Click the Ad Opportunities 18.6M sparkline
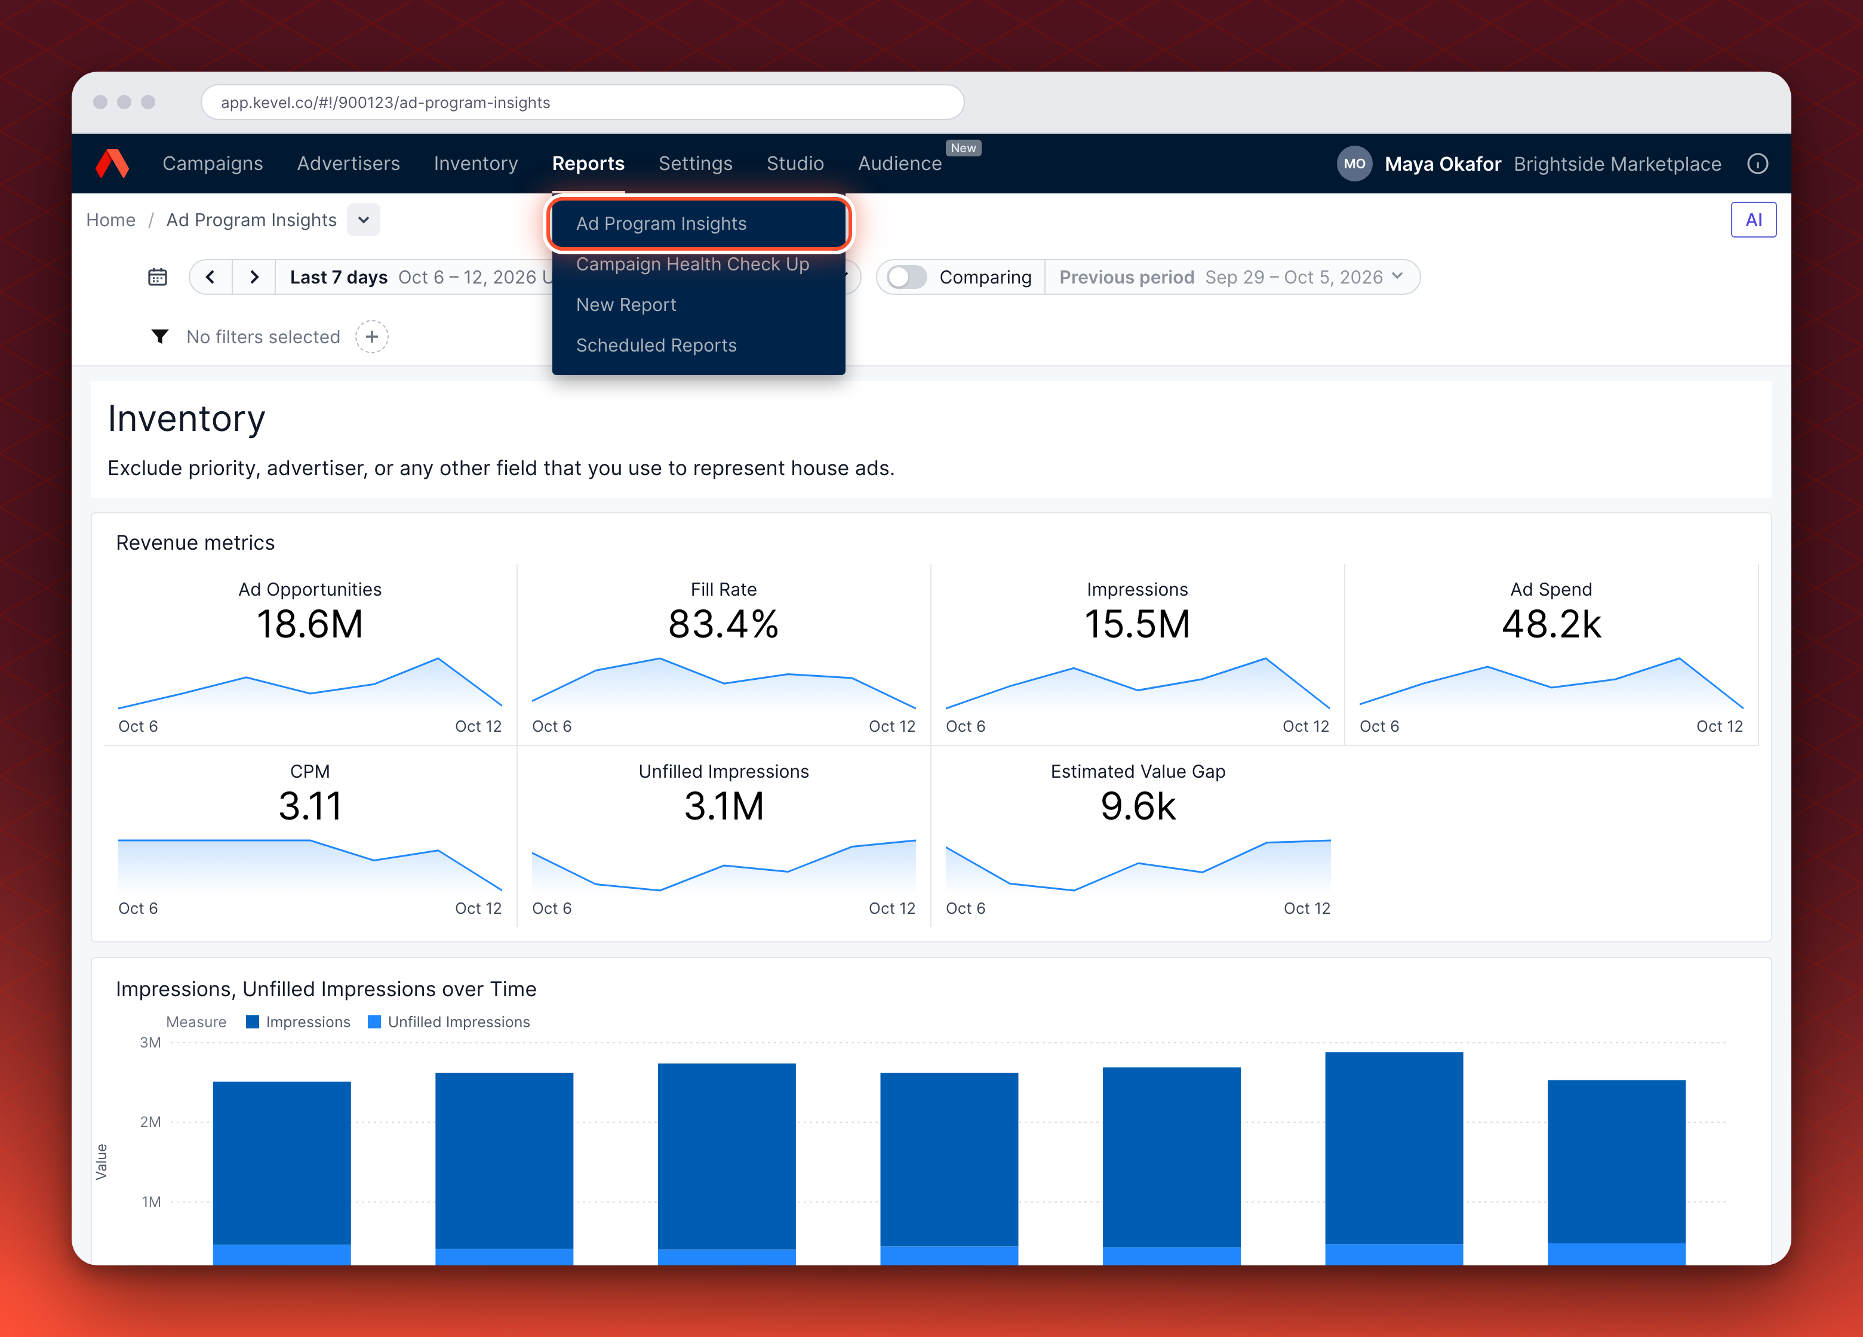 pos(310,682)
